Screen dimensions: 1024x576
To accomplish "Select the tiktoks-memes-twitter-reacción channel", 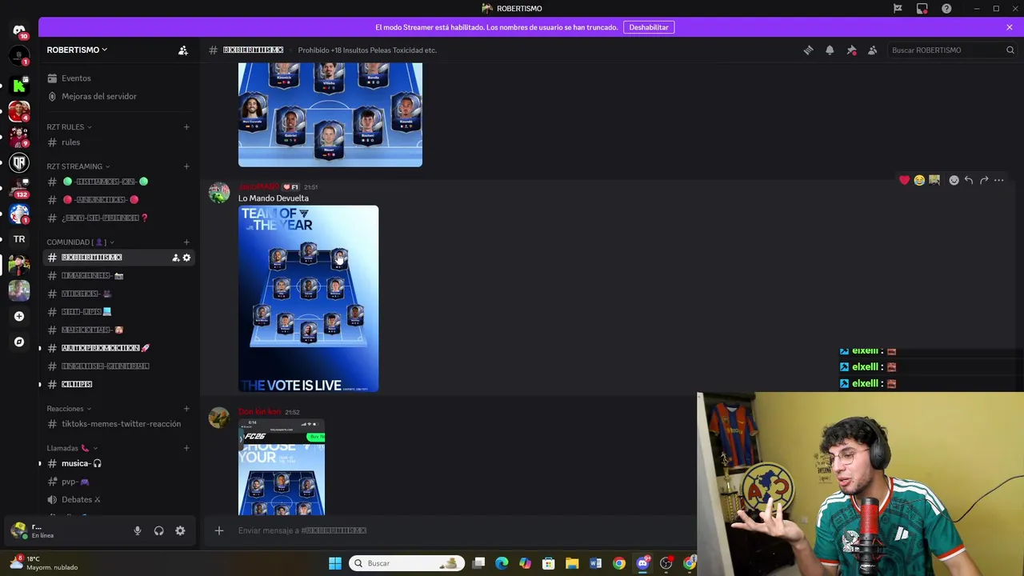I will click(x=120, y=424).
